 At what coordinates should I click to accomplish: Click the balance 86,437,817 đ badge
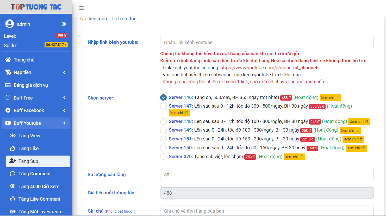[56, 45]
